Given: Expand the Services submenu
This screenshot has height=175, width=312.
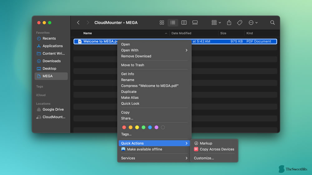Looking at the screenshot, I should point(154,158).
